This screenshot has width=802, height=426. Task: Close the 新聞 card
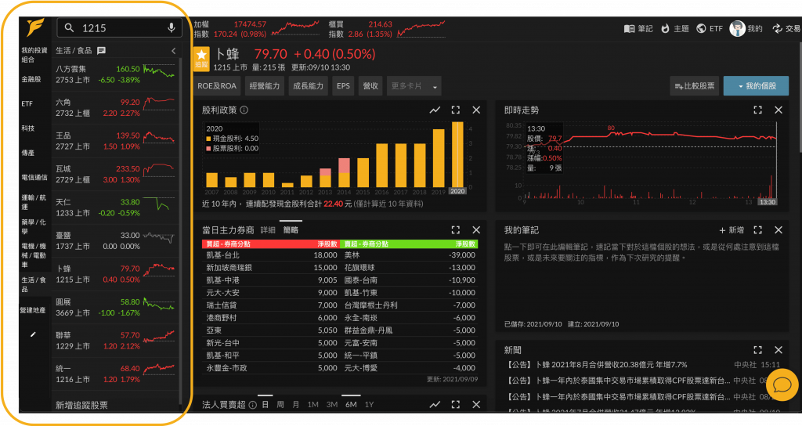coord(779,350)
